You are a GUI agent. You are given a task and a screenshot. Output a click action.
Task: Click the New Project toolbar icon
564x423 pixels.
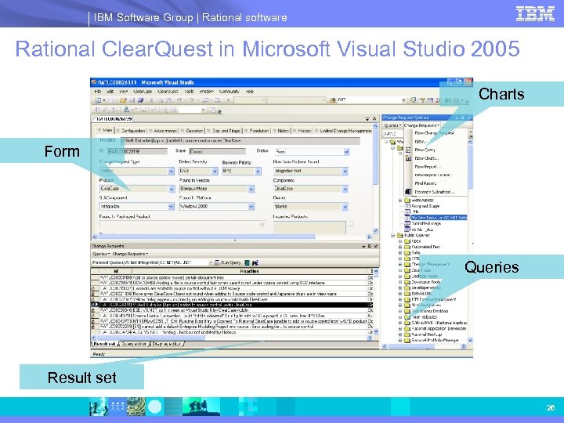(x=98, y=100)
